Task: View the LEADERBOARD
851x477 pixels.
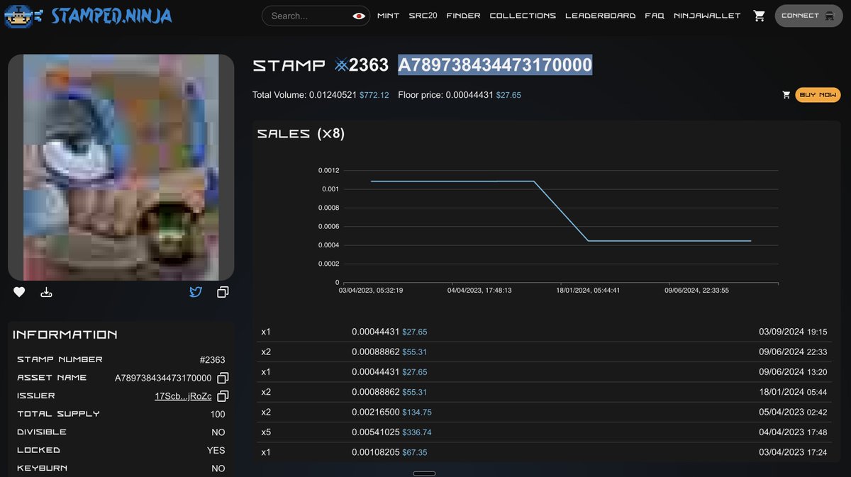Action: pos(601,15)
